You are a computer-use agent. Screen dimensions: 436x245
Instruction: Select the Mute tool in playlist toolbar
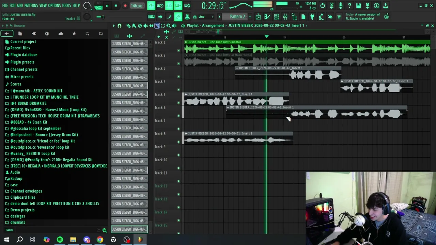[x=145, y=26]
